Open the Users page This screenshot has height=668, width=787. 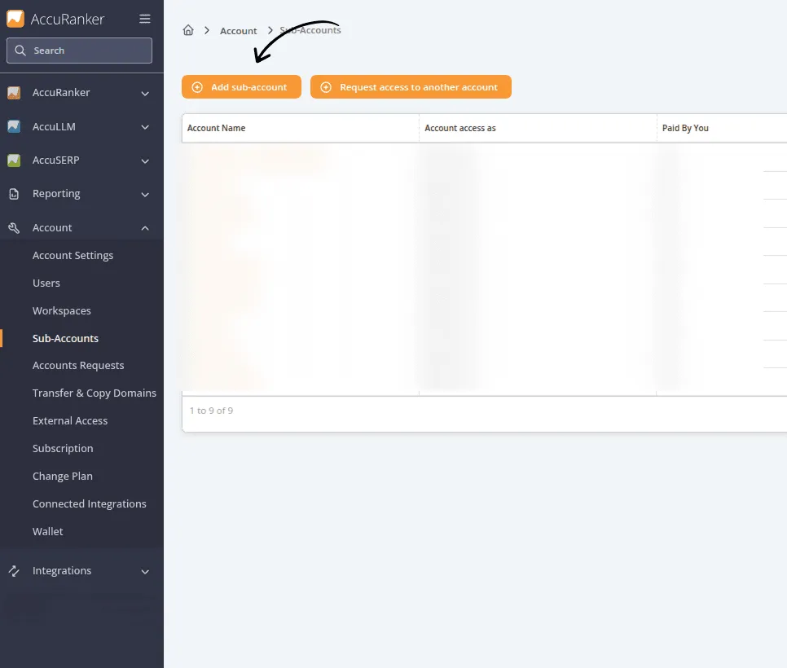(46, 283)
